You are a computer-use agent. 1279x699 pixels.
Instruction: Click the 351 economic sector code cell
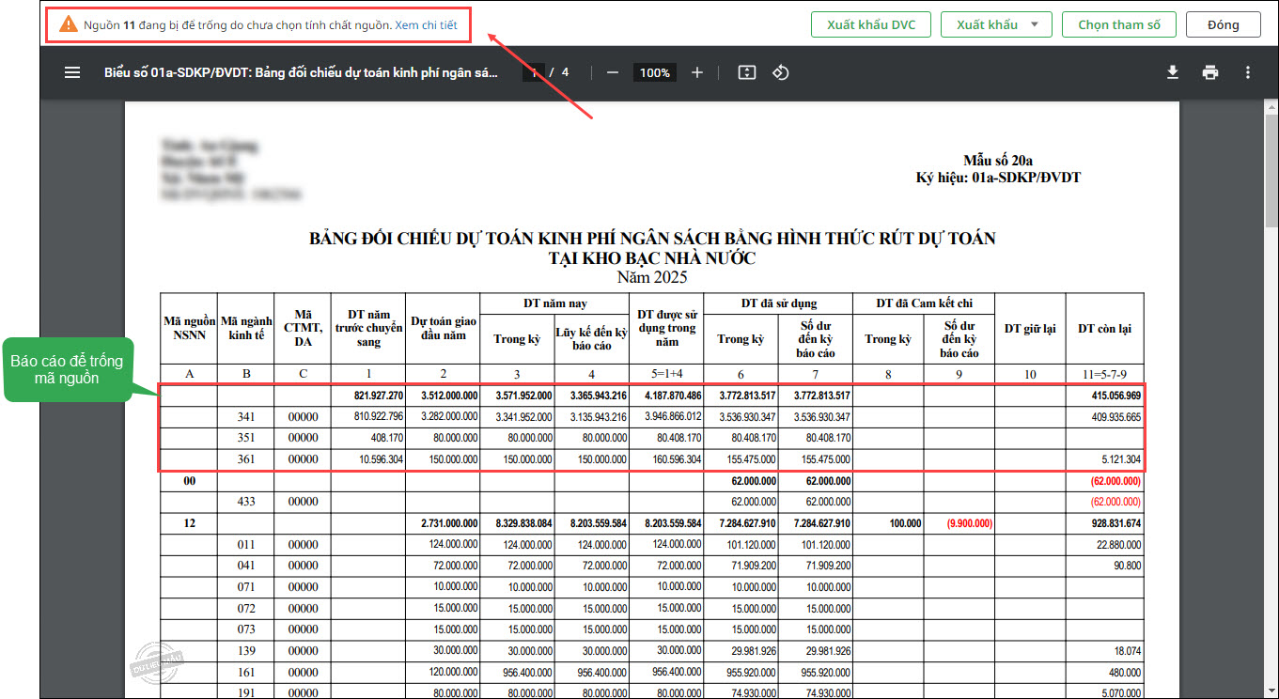246,438
